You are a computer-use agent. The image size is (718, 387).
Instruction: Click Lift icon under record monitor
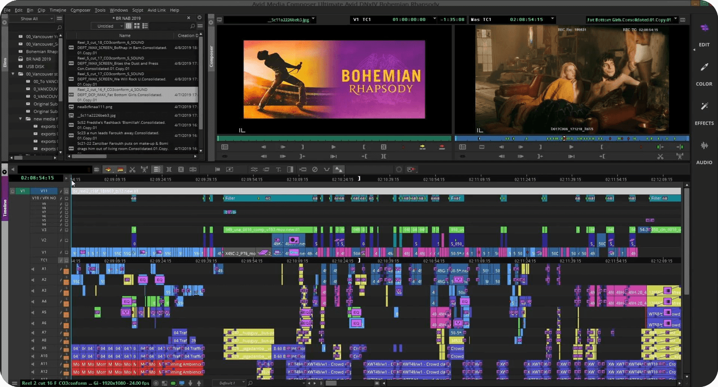pos(680,156)
